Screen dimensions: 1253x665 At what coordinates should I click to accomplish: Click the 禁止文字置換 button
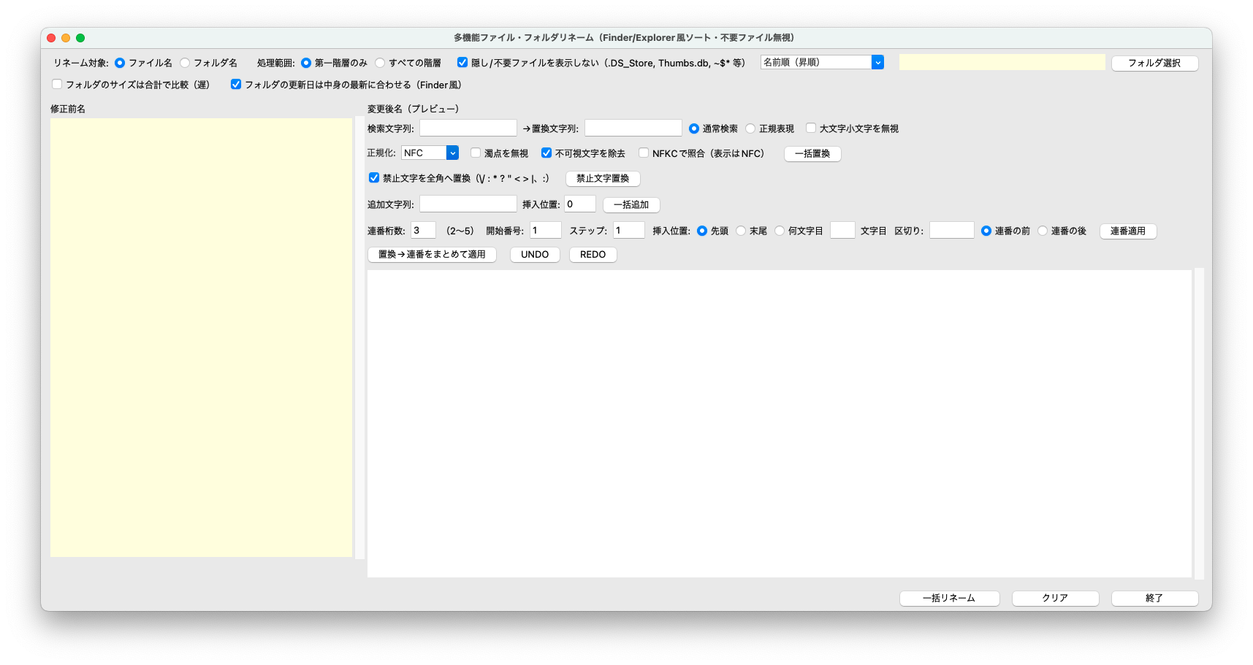pos(603,179)
